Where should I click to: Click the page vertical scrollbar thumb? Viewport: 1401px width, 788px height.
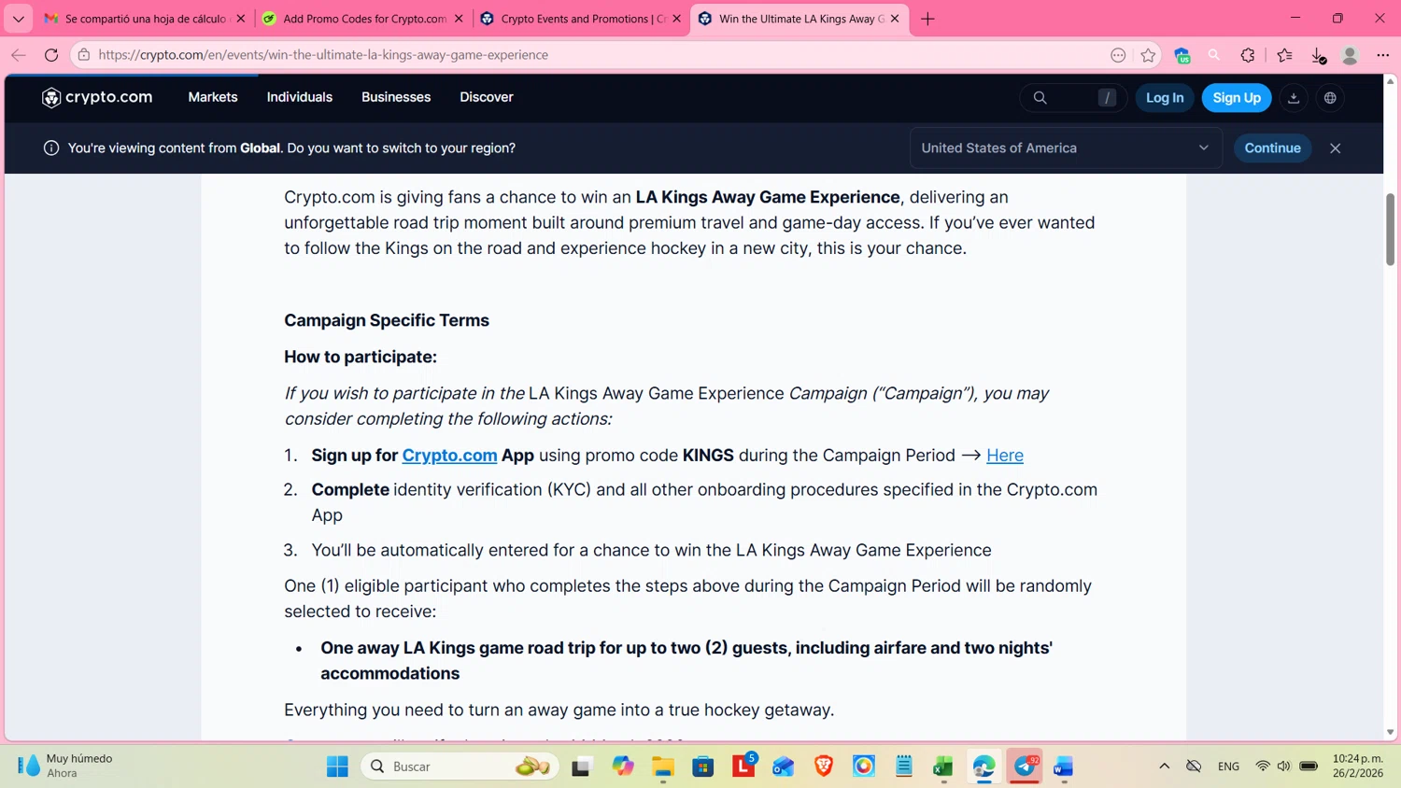(1390, 229)
